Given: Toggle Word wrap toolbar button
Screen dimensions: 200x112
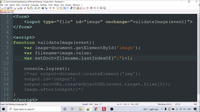Looking at the screenshot, I should [x=65, y=8].
